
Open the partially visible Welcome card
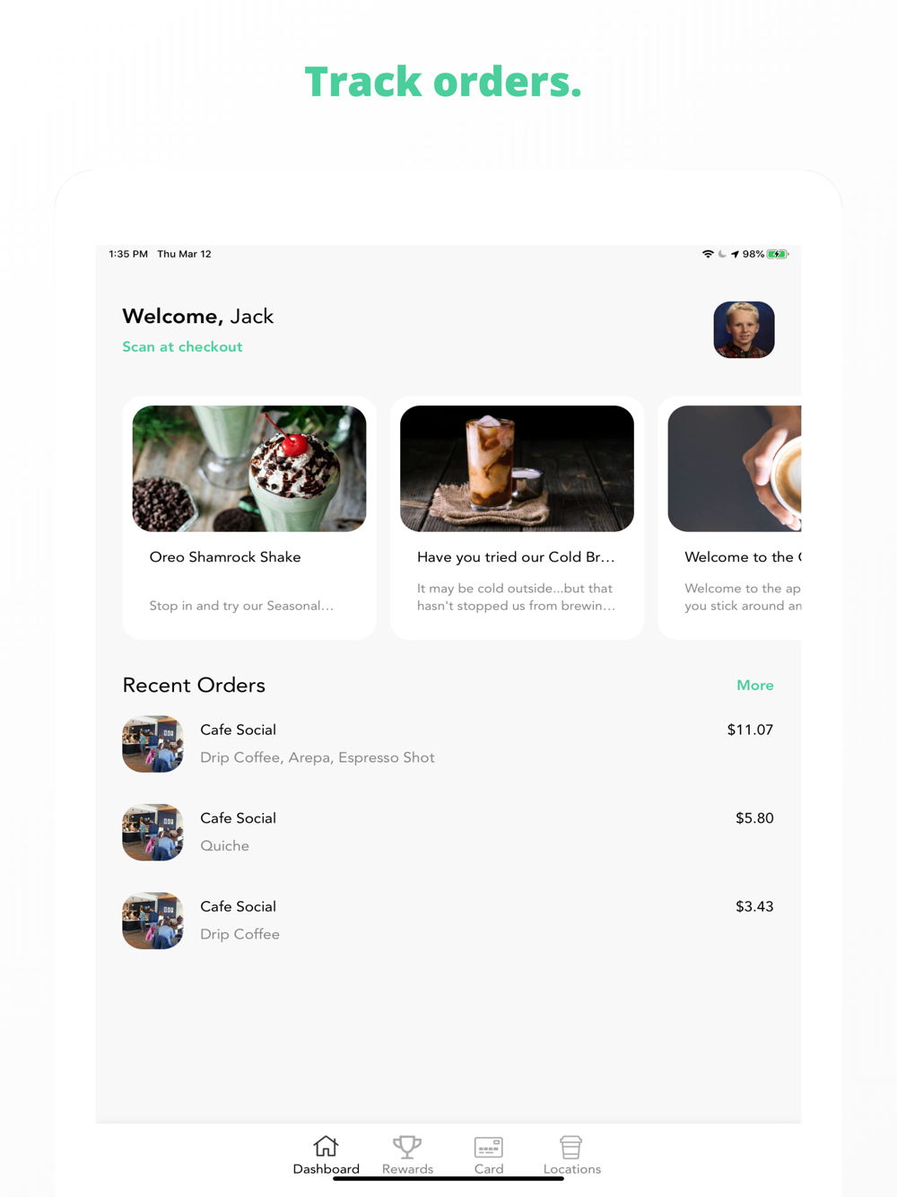(729, 518)
